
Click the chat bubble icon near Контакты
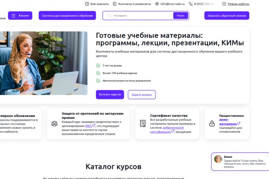click(115, 4)
